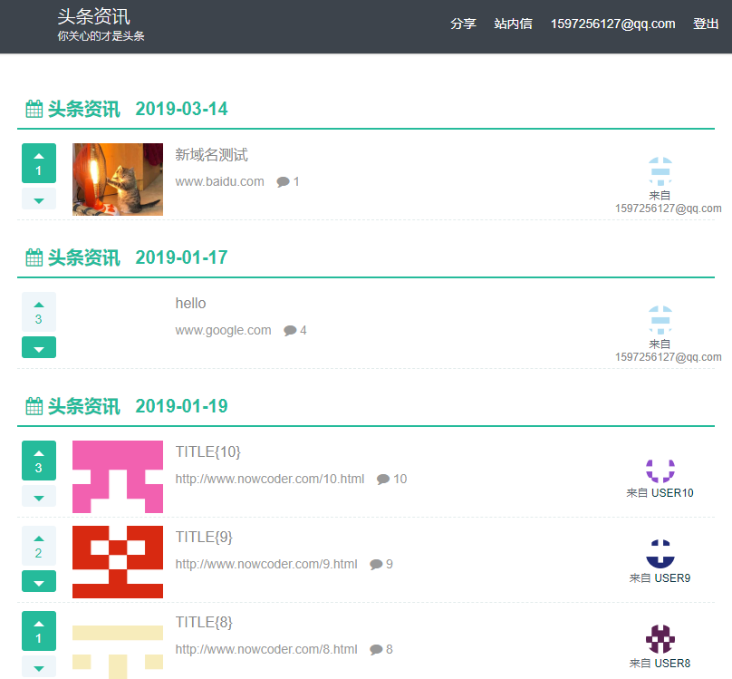This screenshot has width=732, height=679.
Task: Open 站内信 in the top navigation
Action: 513,24
